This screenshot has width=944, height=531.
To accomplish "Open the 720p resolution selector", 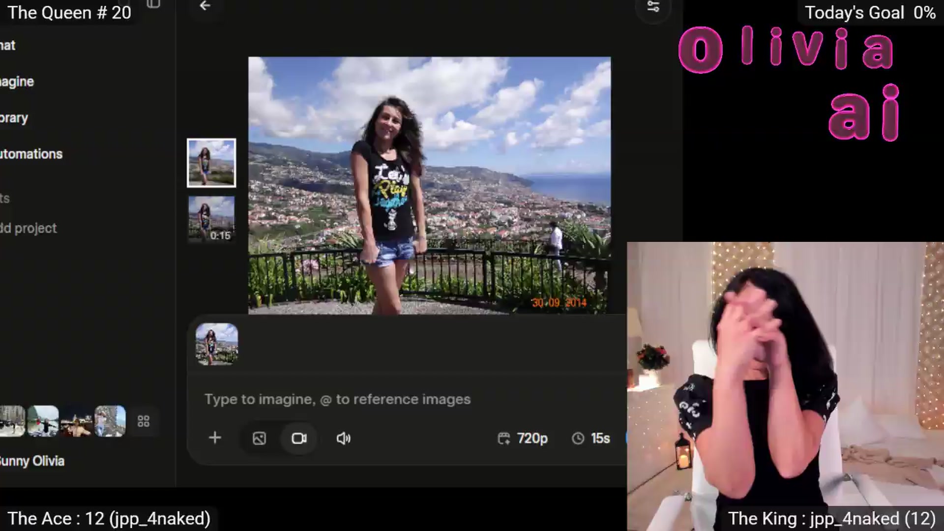I will [523, 438].
